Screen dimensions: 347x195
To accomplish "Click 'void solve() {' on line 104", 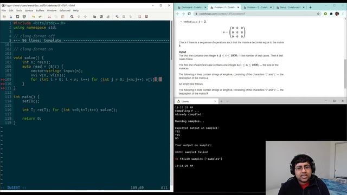I will [x=29, y=58].
